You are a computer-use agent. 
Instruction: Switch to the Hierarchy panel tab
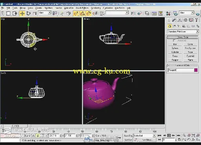[x=180, y=20]
